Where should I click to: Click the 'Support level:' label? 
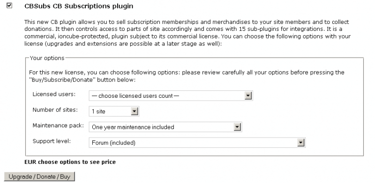click(52, 141)
